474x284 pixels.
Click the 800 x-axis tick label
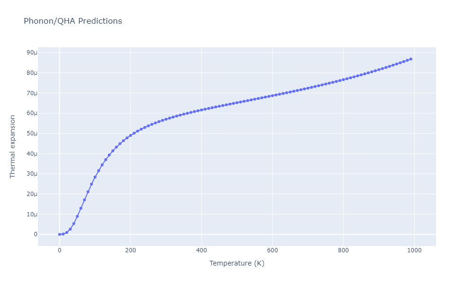(343, 250)
